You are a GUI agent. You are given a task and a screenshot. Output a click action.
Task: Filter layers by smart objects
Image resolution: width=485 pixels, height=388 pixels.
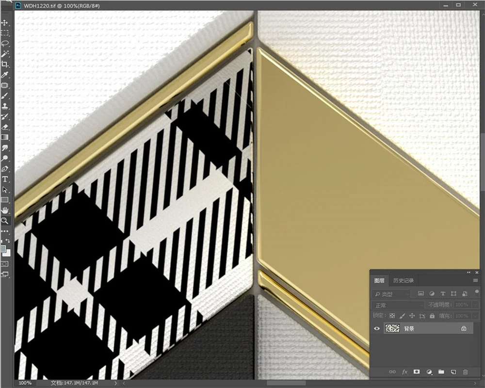pyautogui.click(x=465, y=293)
